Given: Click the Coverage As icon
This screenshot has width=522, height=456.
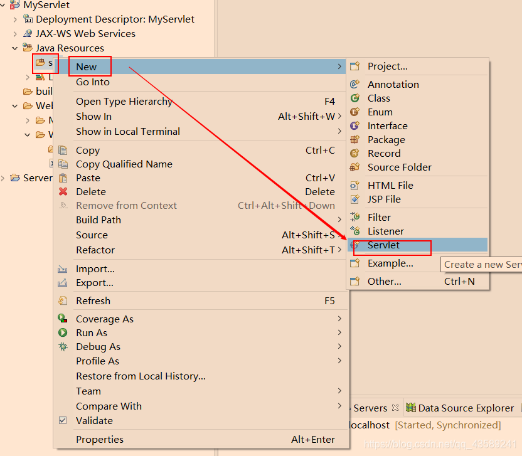Looking at the screenshot, I should 63,319.
